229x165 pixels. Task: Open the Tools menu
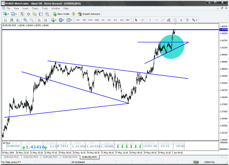pyautogui.click(x=45, y=8)
